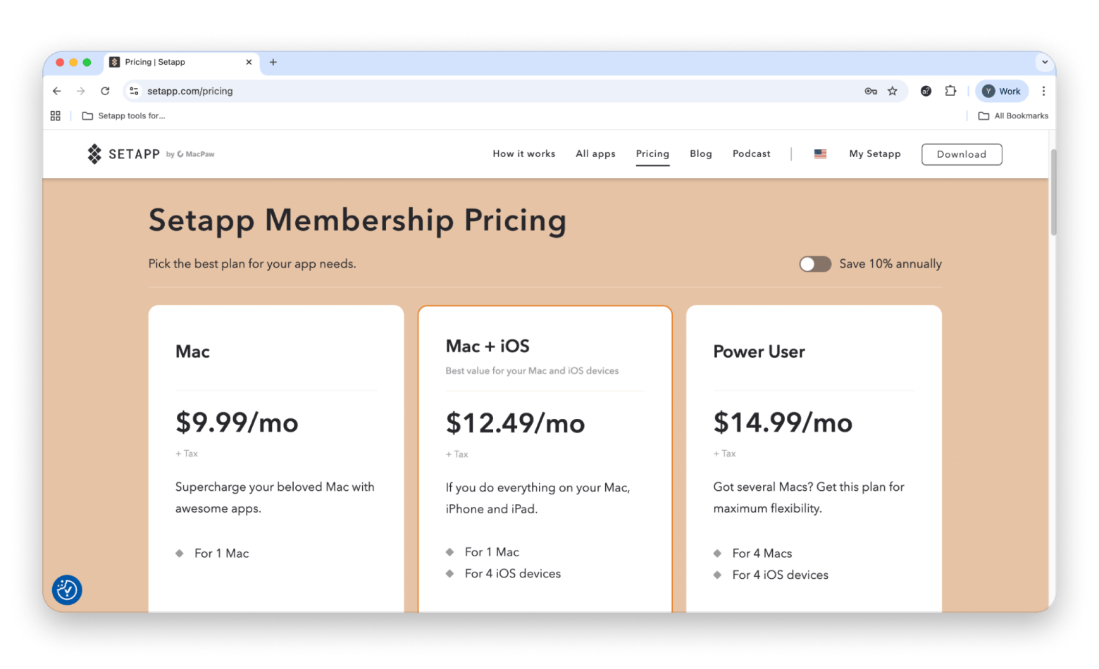Open the Work profile button
Image resolution: width=1099 pixels, height=669 pixels.
1002,91
